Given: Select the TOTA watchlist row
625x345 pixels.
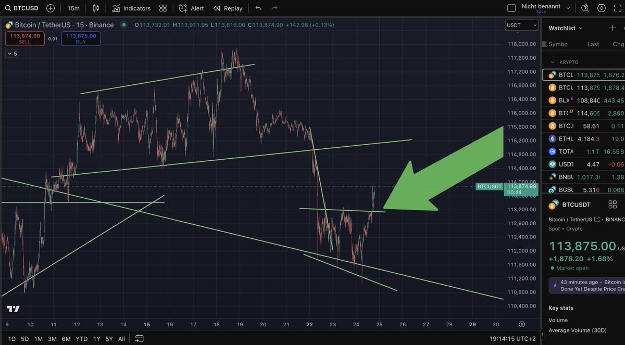Looking at the screenshot, I should tap(583, 151).
